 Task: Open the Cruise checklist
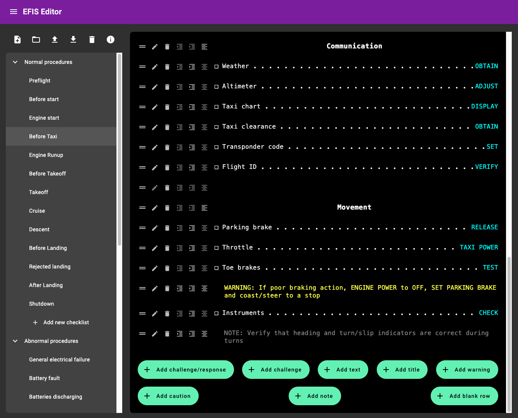coord(61,211)
